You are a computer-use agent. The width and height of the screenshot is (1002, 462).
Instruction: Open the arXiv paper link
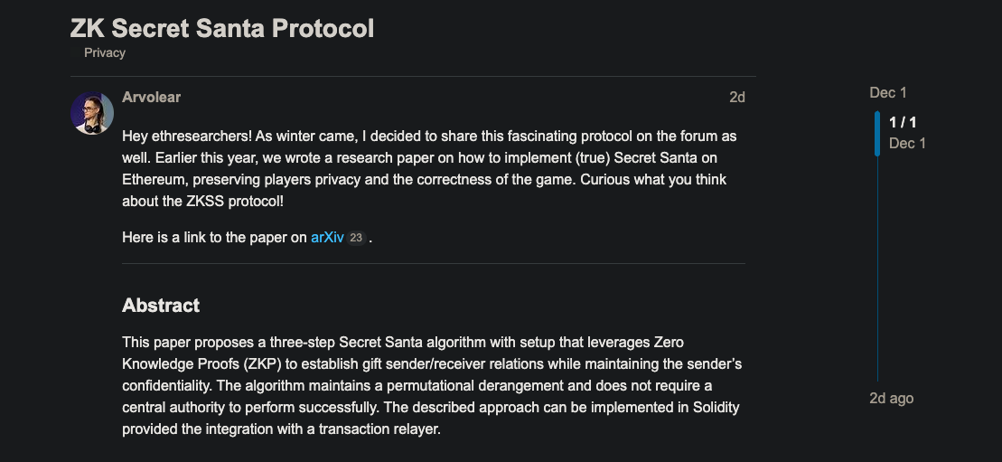(x=327, y=239)
